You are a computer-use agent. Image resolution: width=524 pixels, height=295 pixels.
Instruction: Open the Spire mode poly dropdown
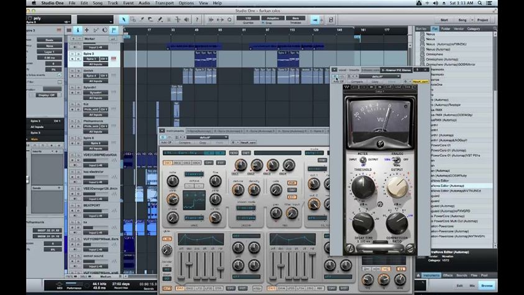pos(315,153)
